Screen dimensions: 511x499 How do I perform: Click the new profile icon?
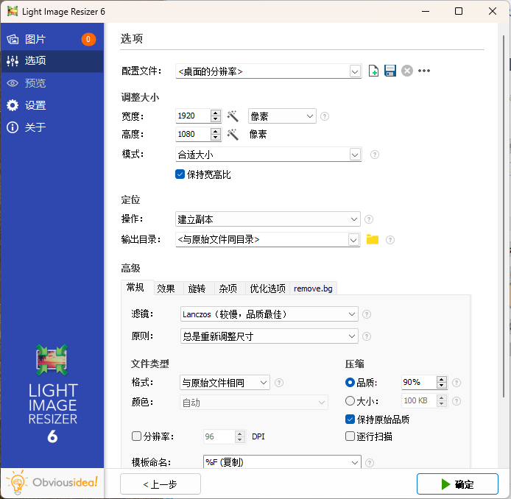click(x=374, y=71)
